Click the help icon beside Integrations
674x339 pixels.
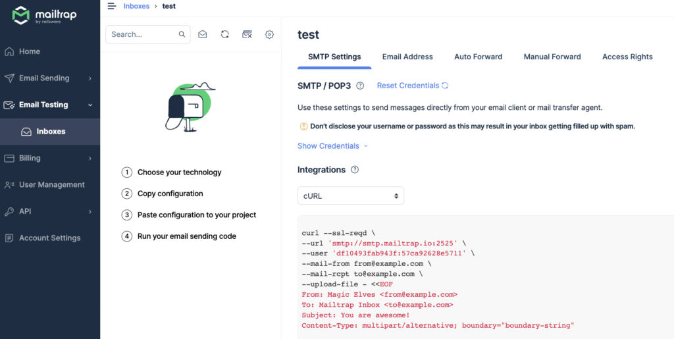(355, 170)
